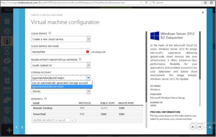This screenshot has width=216, height=137.
Task: Click the PowerShell private port 5986
Action: (122, 114)
